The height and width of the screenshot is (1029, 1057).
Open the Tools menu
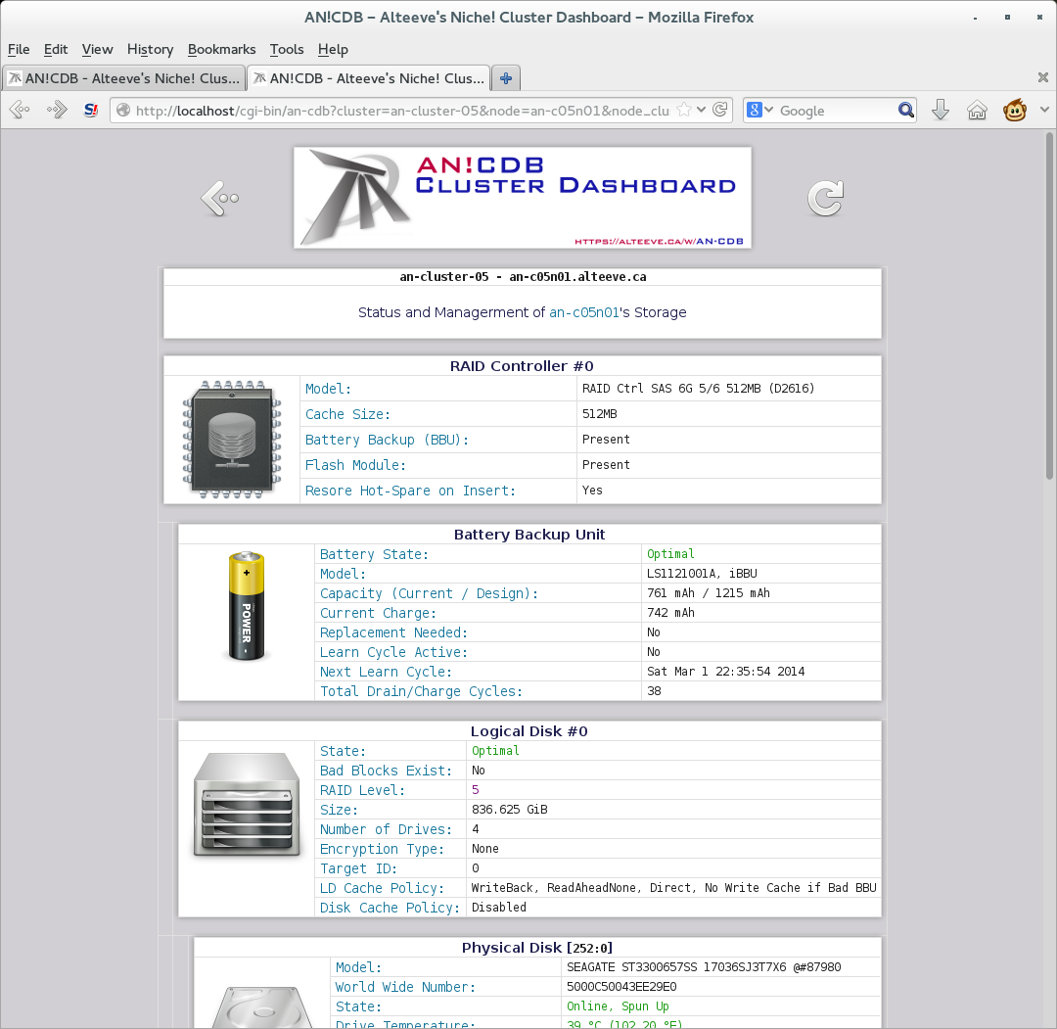point(287,49)
